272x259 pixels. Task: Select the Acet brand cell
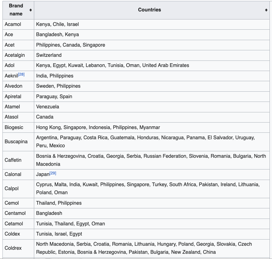tap(18, 45)
